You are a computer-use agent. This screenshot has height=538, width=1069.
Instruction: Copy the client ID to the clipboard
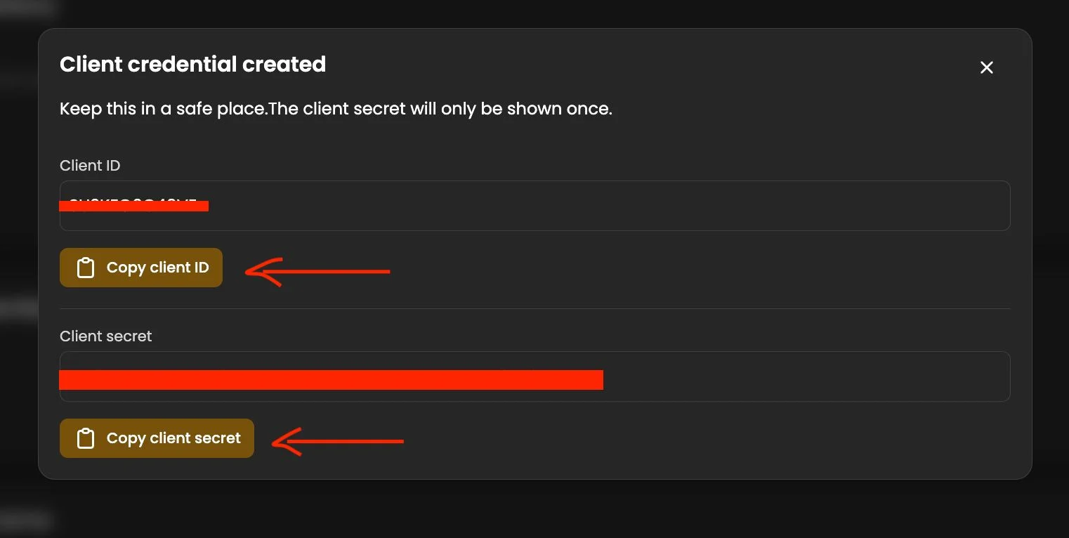140,267
